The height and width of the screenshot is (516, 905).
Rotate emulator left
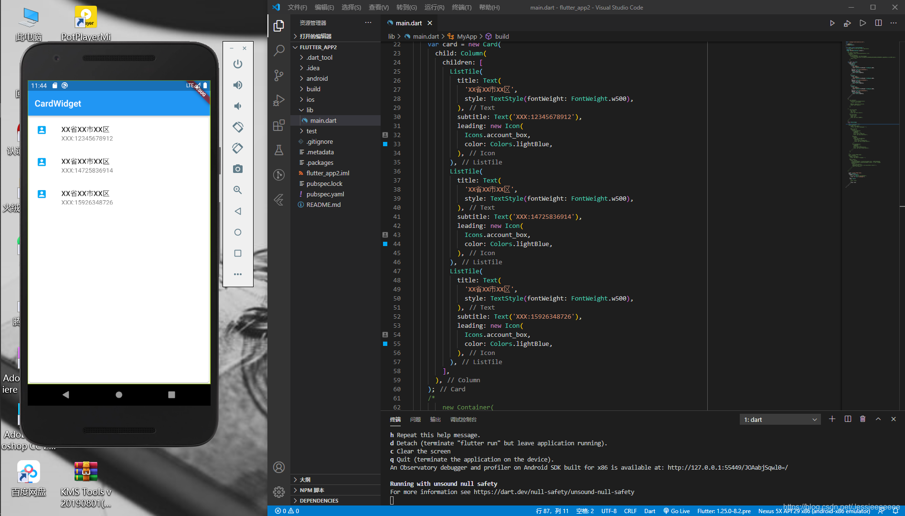pyautogui.click(x=238, y=127)
